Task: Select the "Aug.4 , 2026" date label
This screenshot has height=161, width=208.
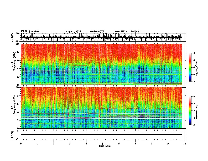Action: tap(73, 32)
